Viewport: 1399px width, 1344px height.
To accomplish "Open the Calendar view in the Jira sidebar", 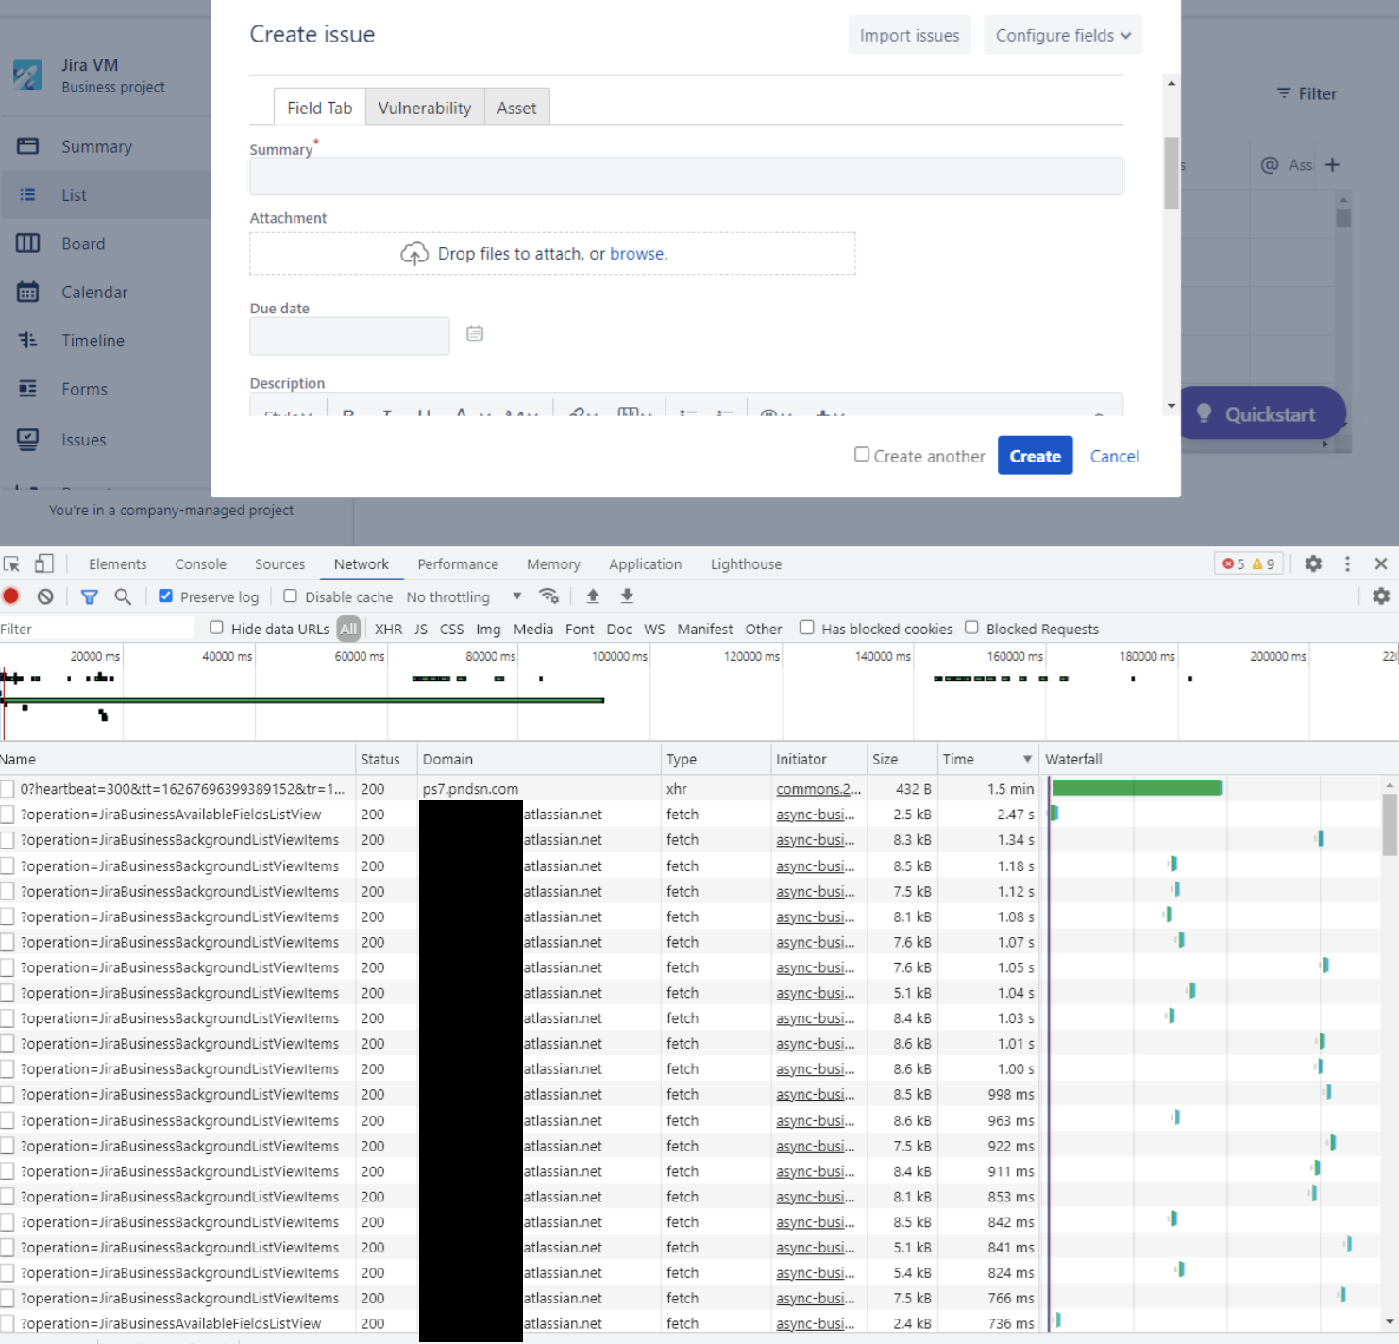I will pyautogui.click(x=94, y=293).
